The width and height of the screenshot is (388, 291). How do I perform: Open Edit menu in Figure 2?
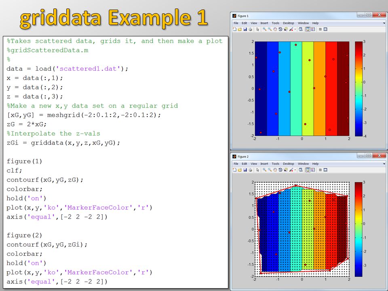[x=244, y=164]
